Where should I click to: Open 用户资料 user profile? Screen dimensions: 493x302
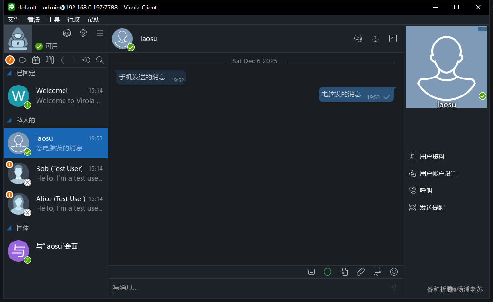tap(432, 156)
